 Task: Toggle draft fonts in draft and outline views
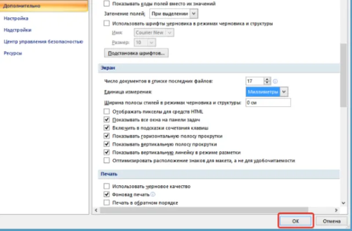107,23
